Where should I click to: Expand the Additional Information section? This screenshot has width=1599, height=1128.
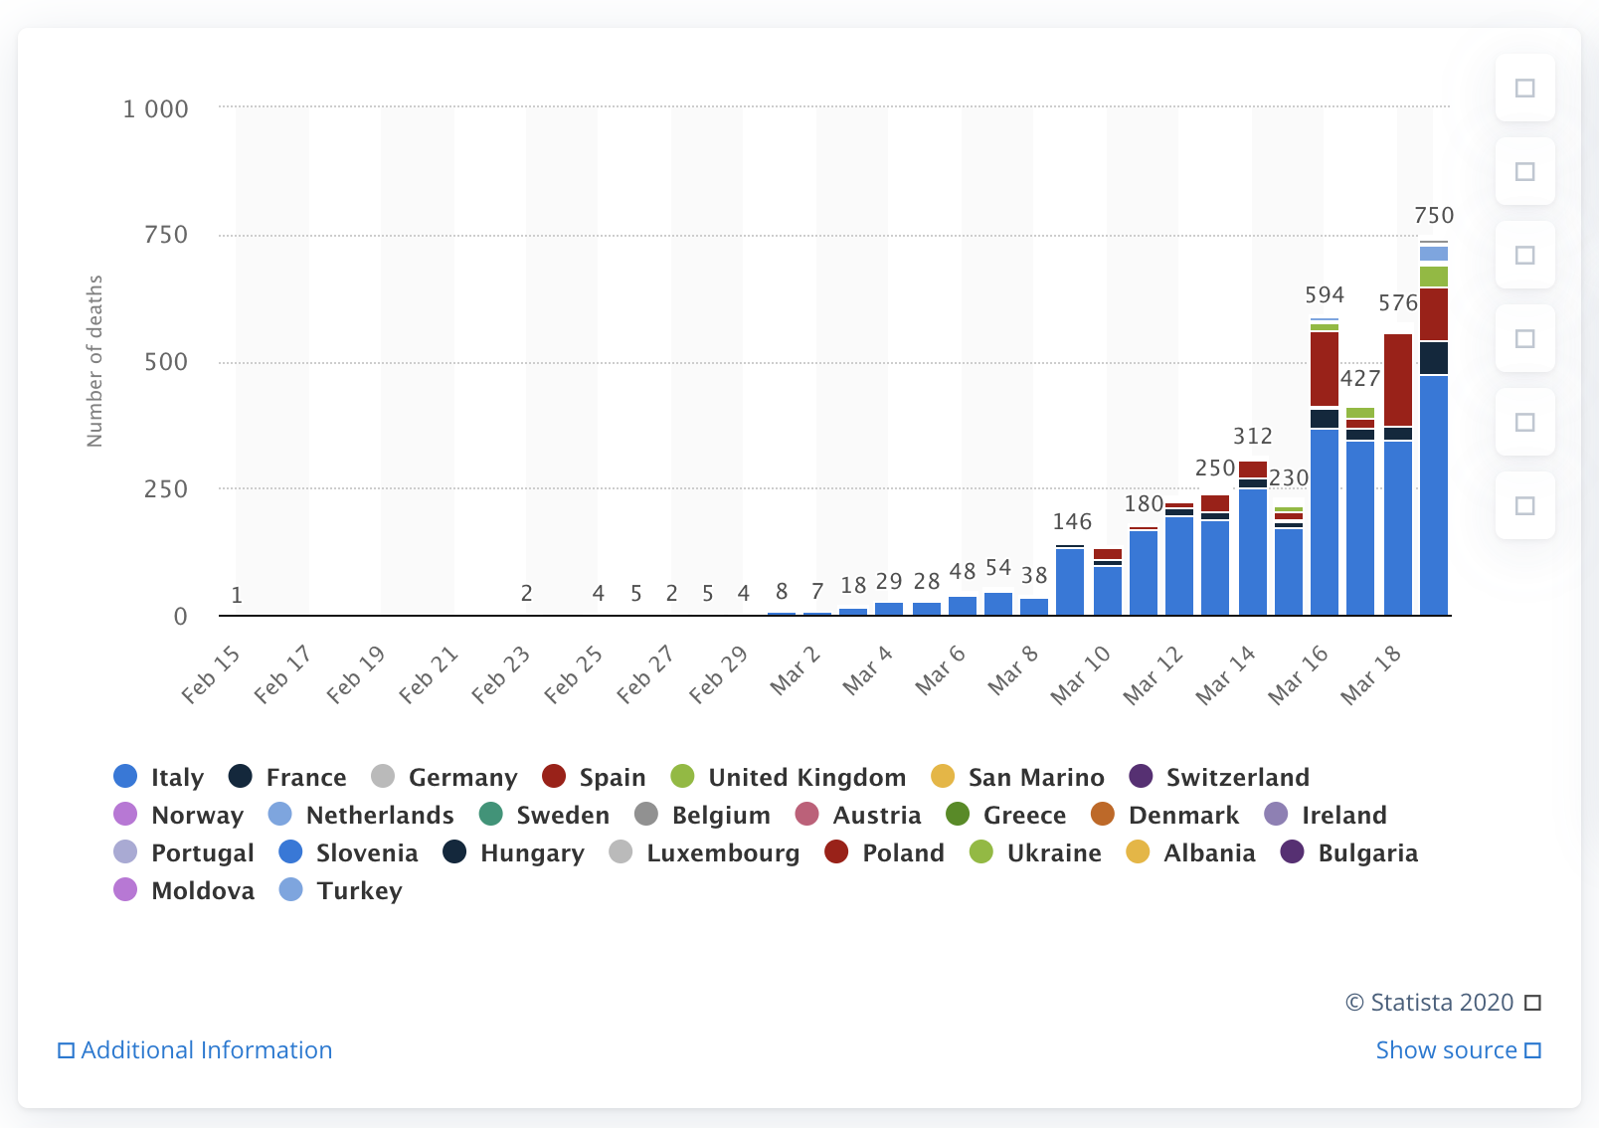click(x=206, y=1050)
